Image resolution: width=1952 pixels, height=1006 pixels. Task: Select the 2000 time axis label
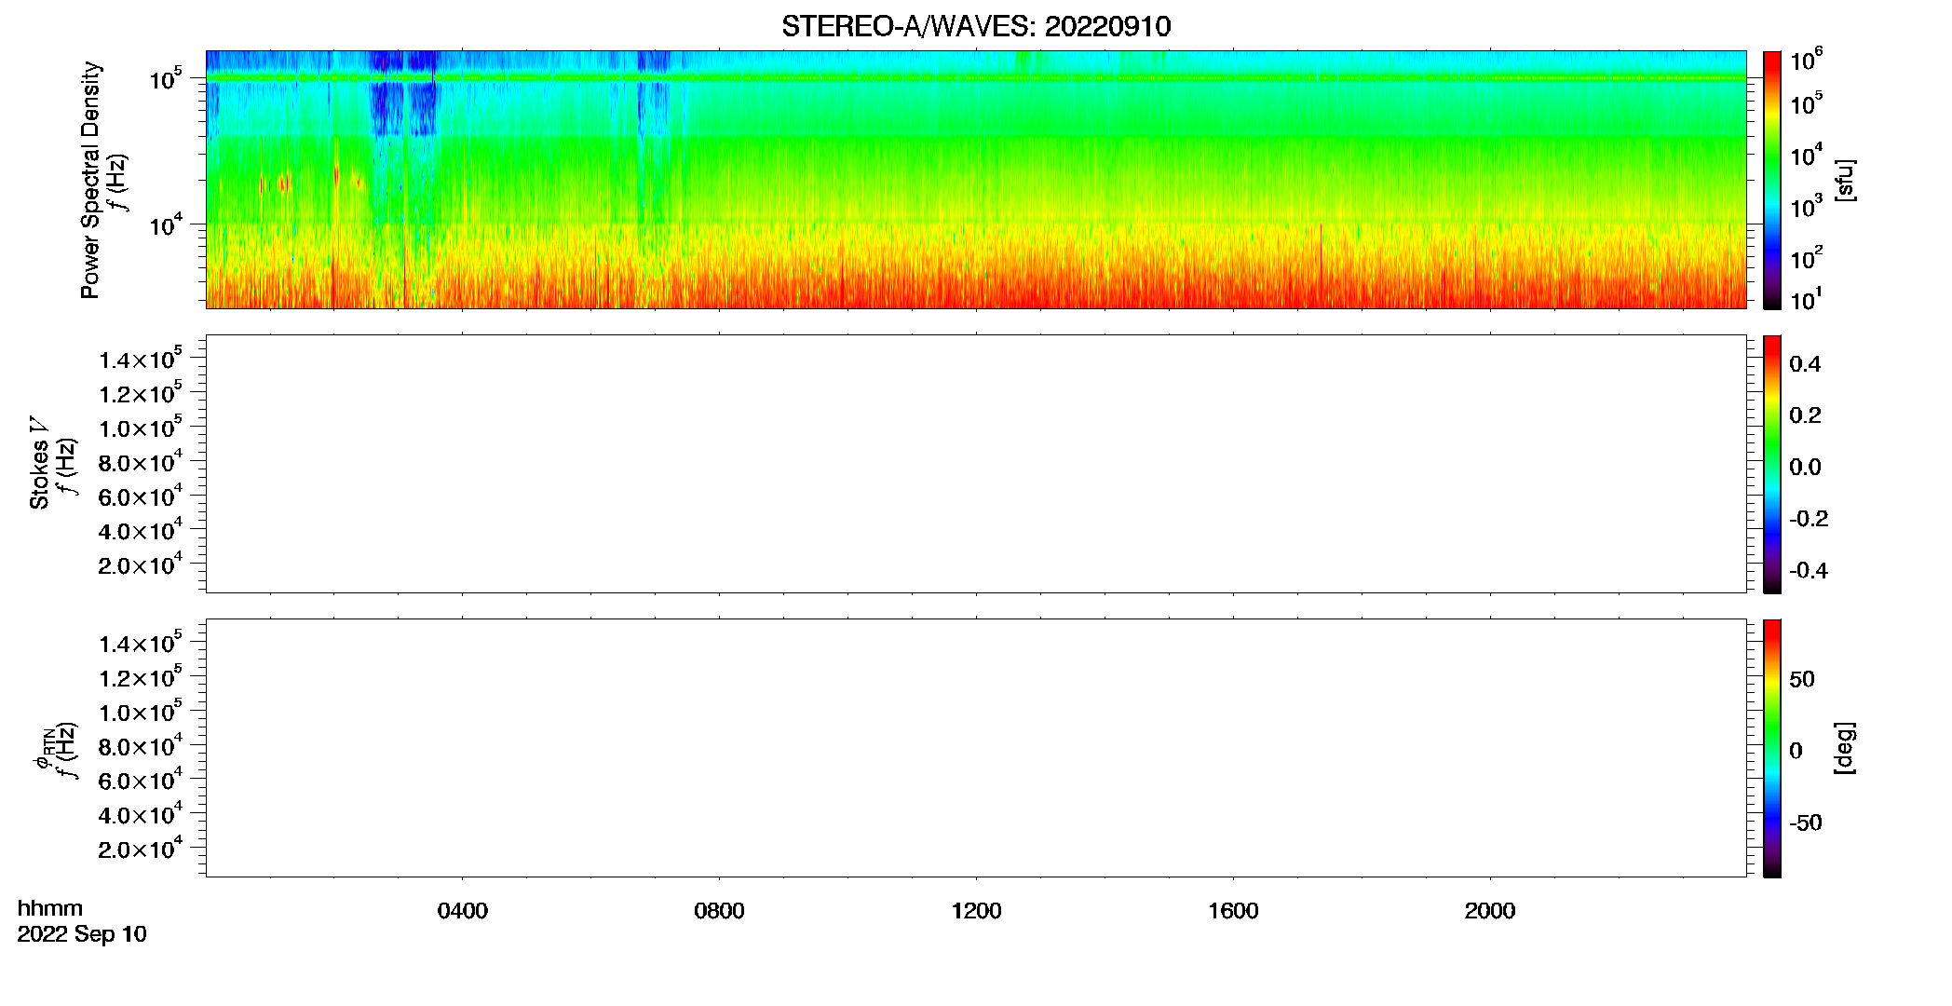pos(1490,911)
